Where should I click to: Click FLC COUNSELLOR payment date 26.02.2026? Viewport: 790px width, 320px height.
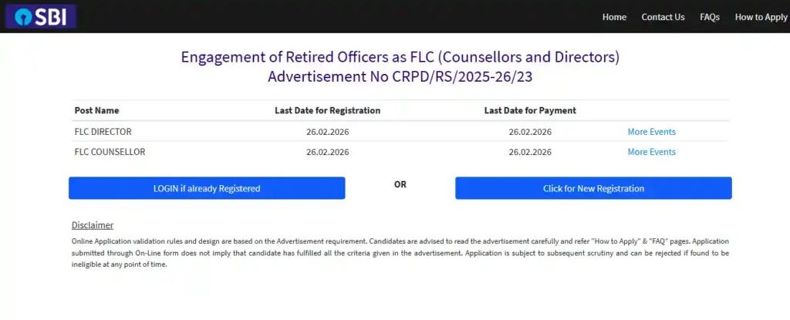point(530,152)
